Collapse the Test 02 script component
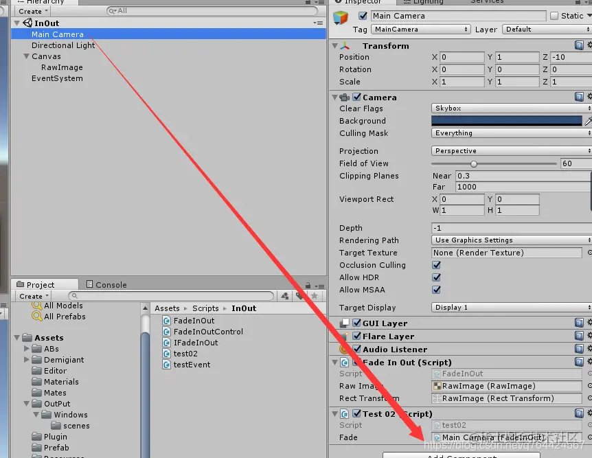 pos(335,414)
